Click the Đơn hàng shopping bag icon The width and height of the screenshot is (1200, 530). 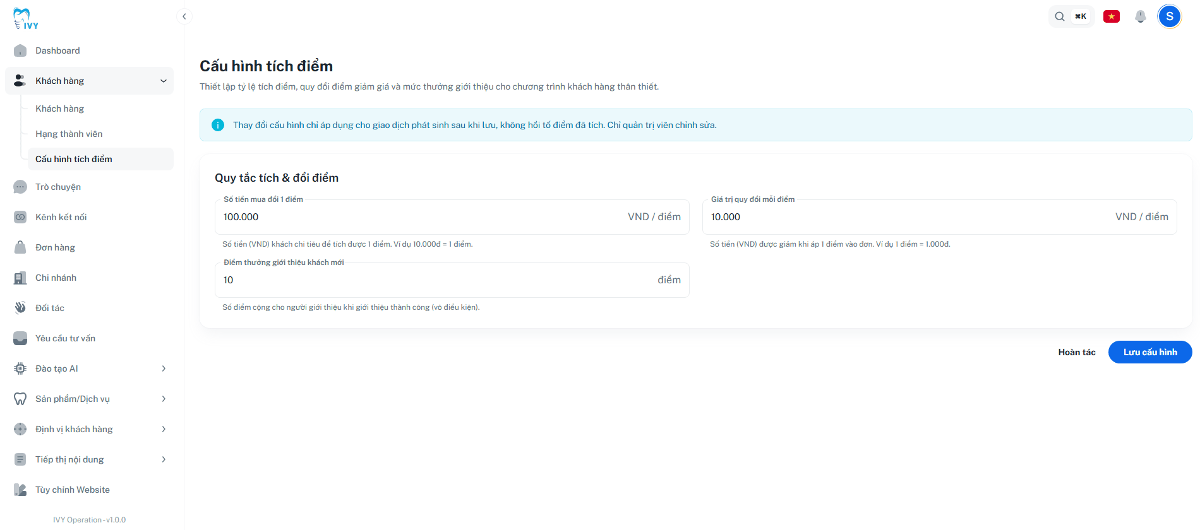20,247
